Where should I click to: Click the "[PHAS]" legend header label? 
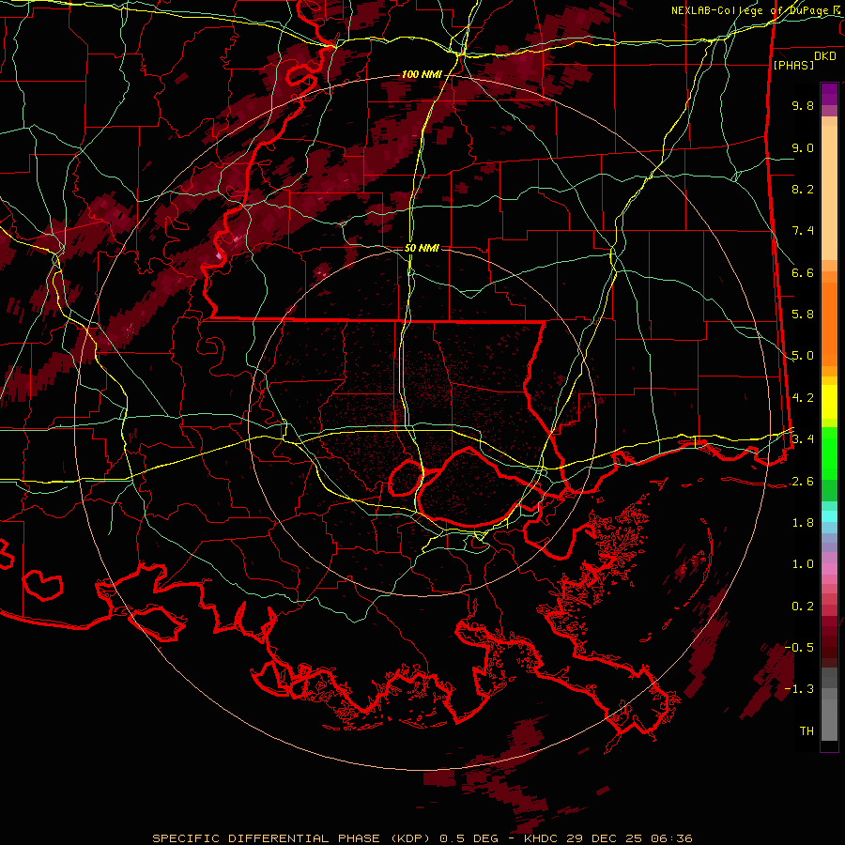(x=793, y=65)
